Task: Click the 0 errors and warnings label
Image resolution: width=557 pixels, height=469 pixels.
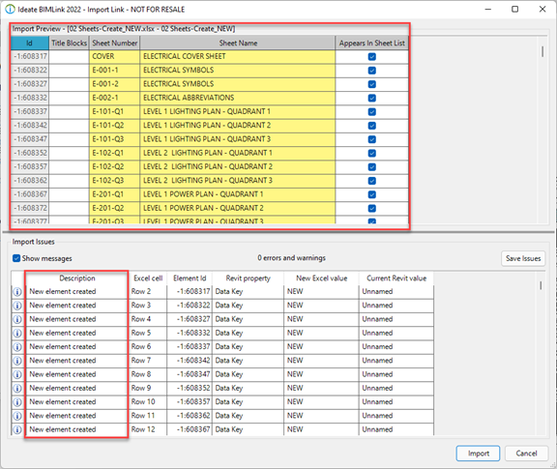Action: [292, 258]
